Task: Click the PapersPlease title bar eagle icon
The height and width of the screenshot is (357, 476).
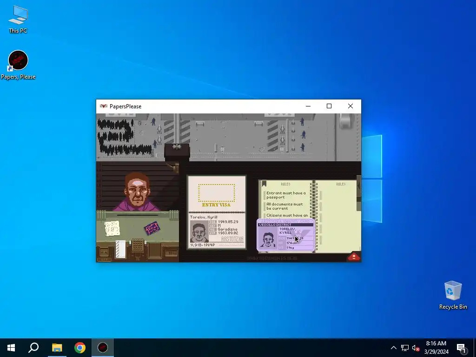Action: [x=104, y=106]
